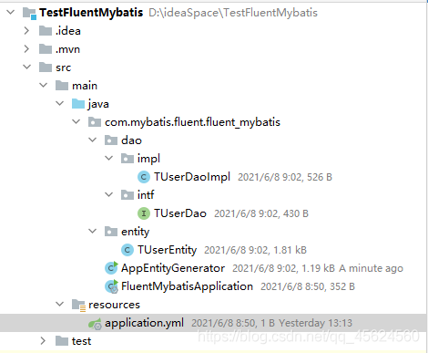The image size is (428, 353).
Task: Select the java folder label
Action: point(98,104)
